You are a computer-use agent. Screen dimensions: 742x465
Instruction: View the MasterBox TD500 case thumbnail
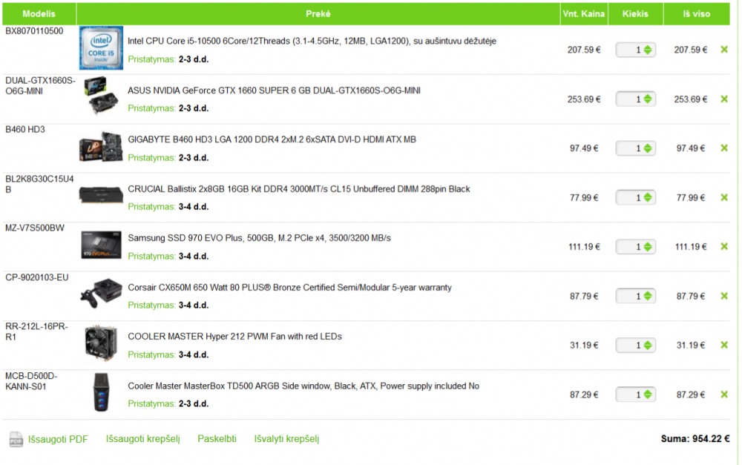(101, 392)
